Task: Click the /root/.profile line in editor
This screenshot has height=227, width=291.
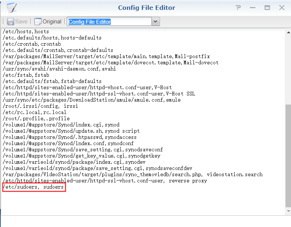Action: (x=36, y=118)
